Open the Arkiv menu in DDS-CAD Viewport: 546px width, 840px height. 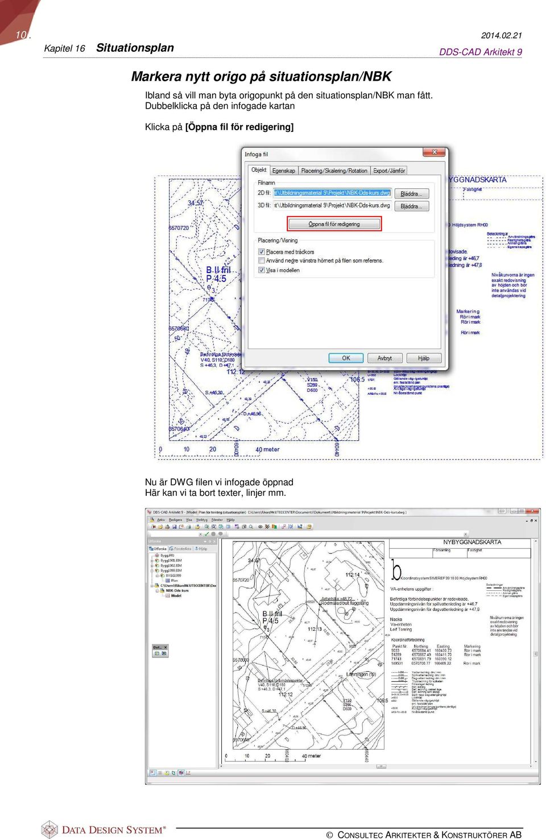161,520
